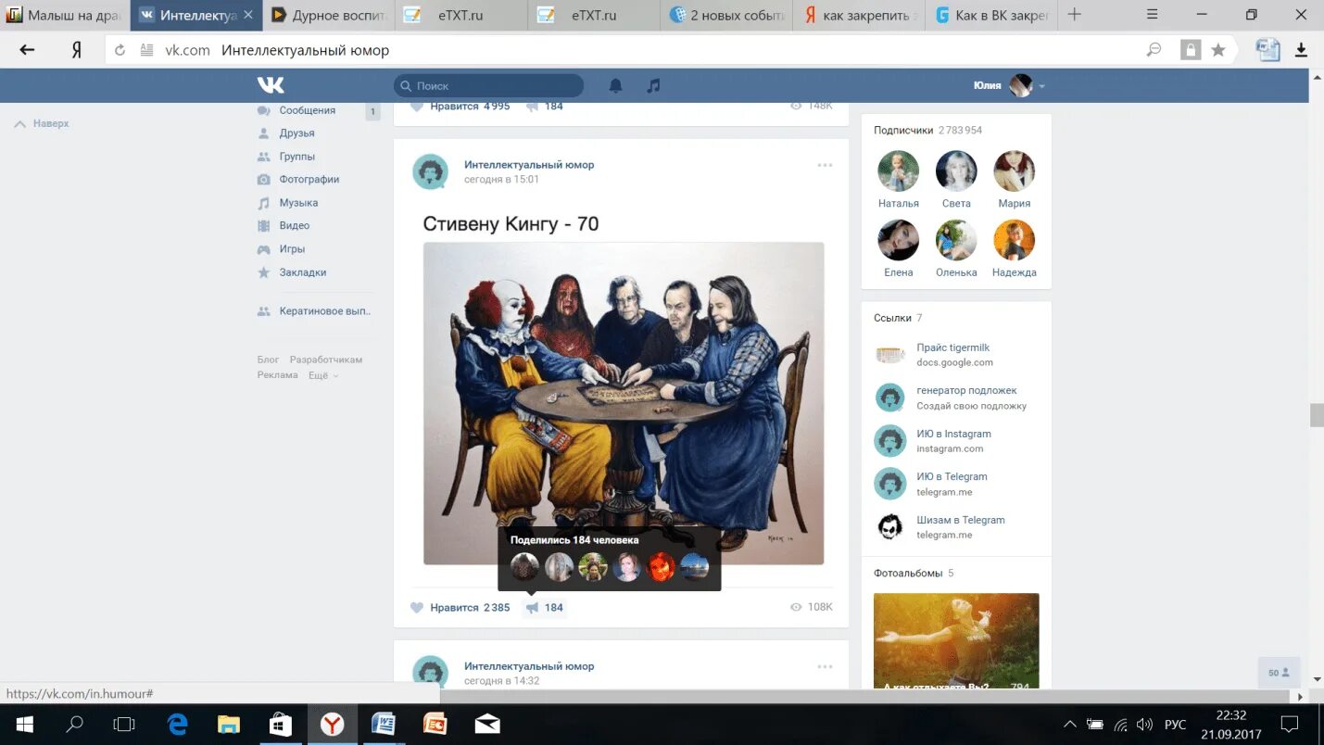
Task: Open subscriber Елена's avatar
Action: pyautogui.click(x=899, y=241)
